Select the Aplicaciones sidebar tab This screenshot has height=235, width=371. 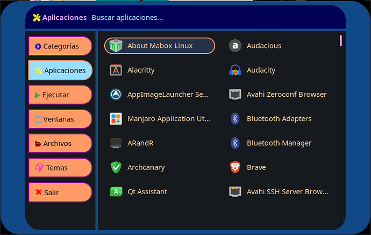tap(60, 70)
